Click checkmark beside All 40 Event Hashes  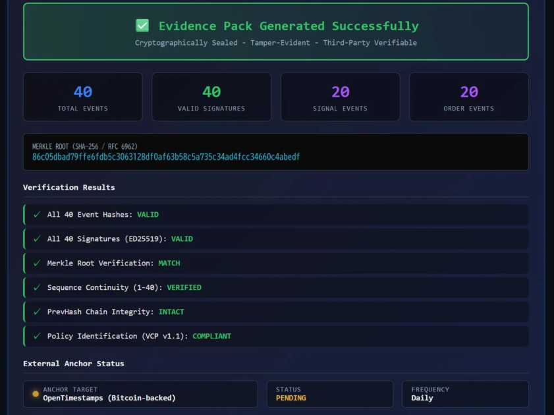pyautogui.click(x=37, y=215)
